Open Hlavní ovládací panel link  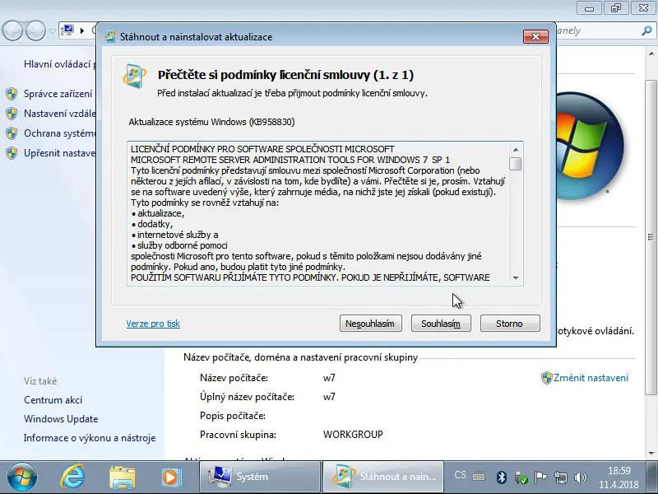click(59, 64)
